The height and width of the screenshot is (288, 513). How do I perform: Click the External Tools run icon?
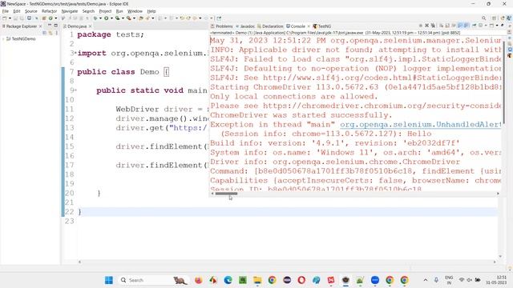click(x=129, y=18)
